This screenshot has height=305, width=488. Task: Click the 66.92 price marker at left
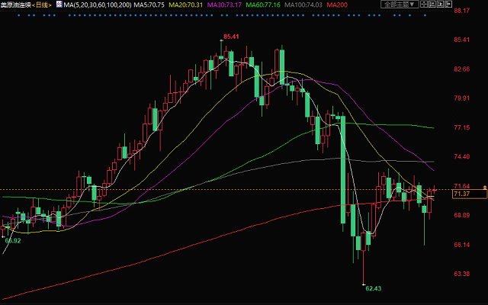click(x=12, y=240)
